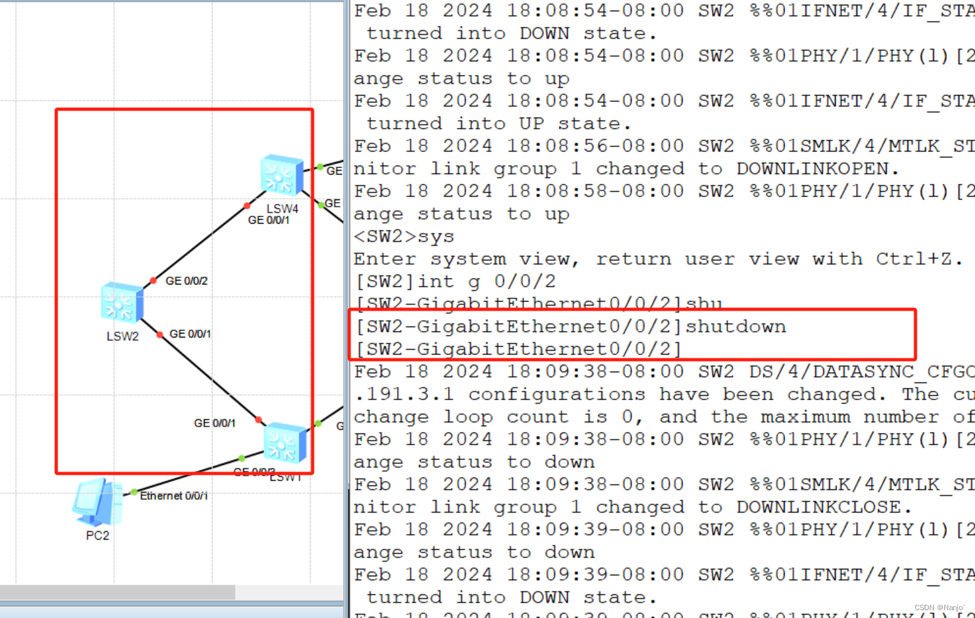Select the LSW1 switch icon
The height and width of the screenshot is (618, 975).
[285, 443]
